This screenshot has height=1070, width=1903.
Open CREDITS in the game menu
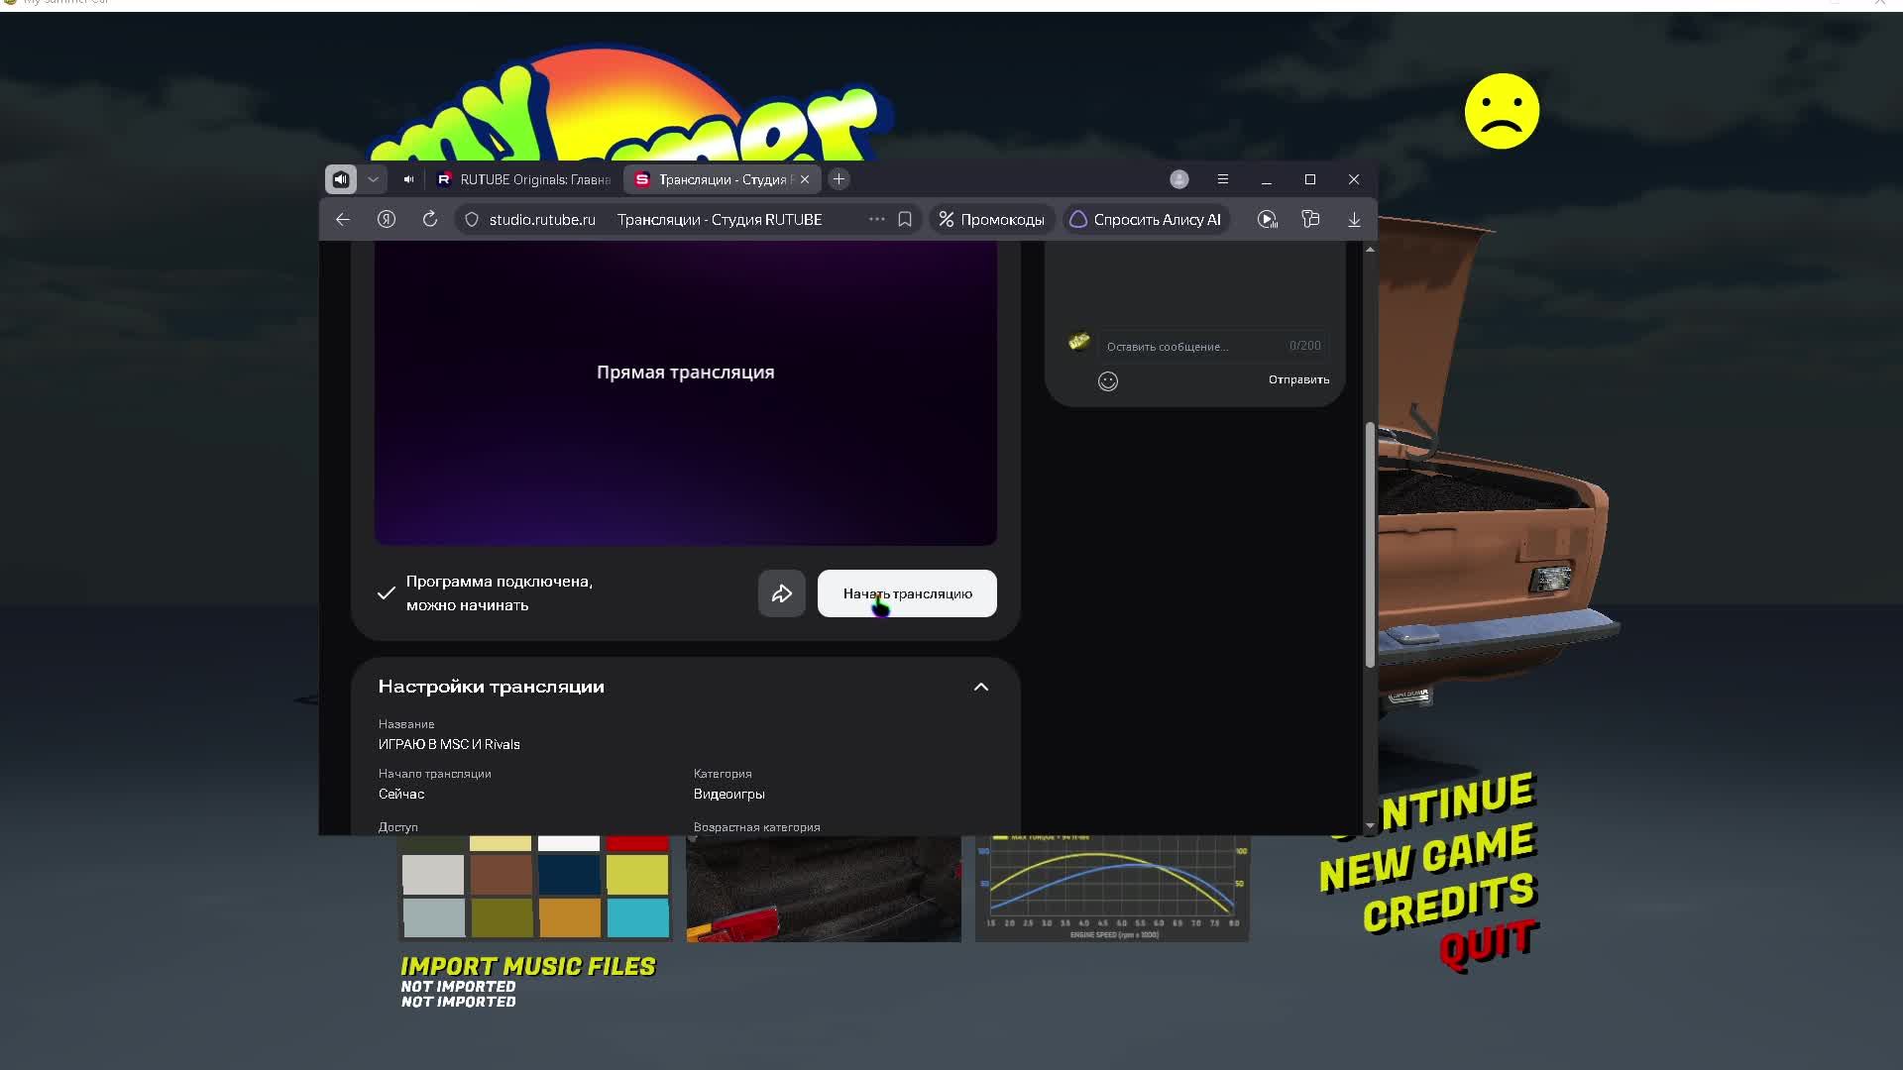[1449, 904]
